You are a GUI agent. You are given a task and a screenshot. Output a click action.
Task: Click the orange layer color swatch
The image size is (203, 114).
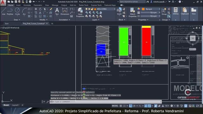(95, 9)
